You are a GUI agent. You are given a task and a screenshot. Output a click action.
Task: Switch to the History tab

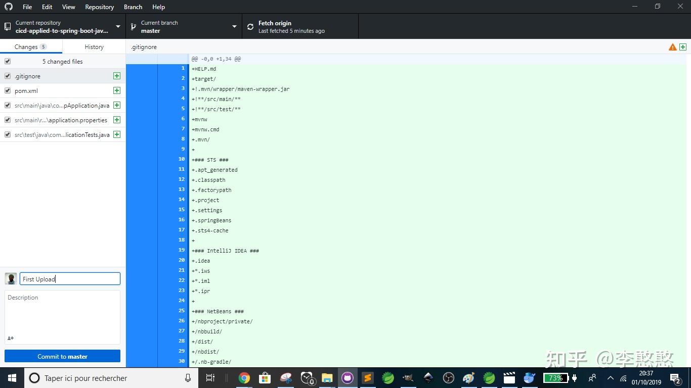point(94,46)
